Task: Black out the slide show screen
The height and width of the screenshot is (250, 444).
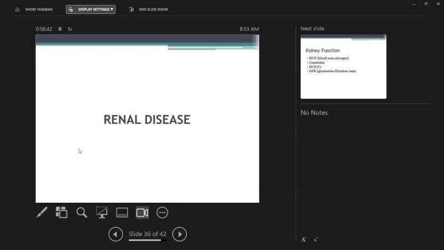Action: (x=102, y=212)
